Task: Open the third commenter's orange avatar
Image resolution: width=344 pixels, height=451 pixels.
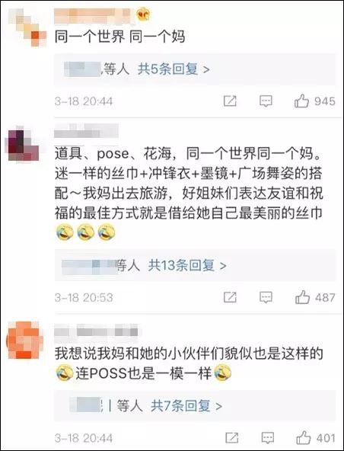Action: pos(25,341)
